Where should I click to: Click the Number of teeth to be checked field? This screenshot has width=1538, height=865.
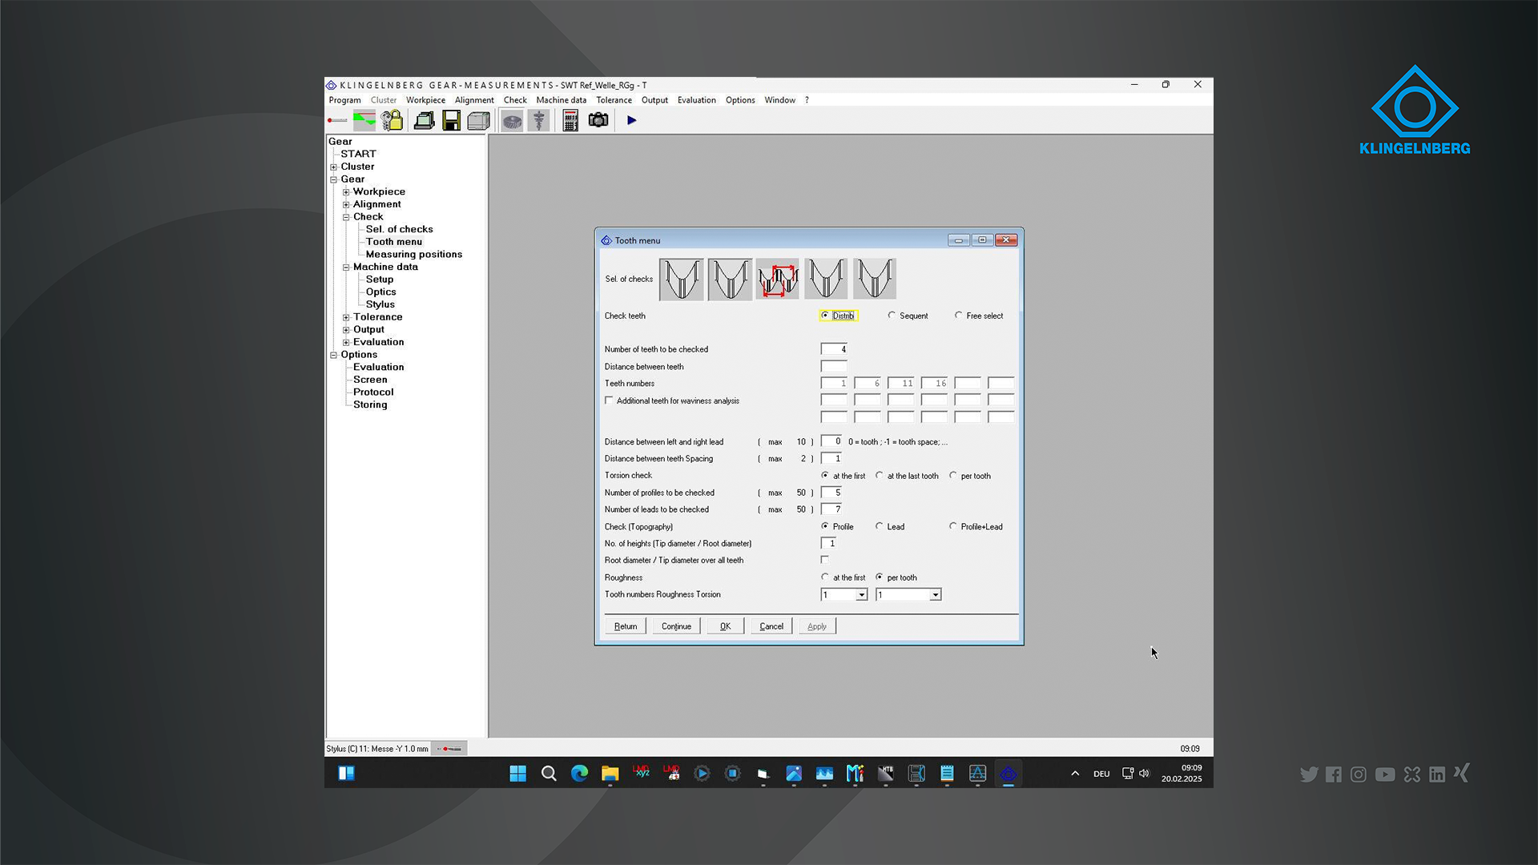click(x=834, y=349)
